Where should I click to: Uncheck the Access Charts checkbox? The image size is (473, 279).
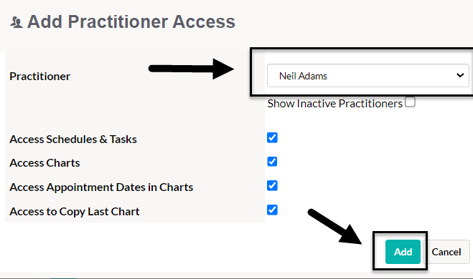(272, 162)
